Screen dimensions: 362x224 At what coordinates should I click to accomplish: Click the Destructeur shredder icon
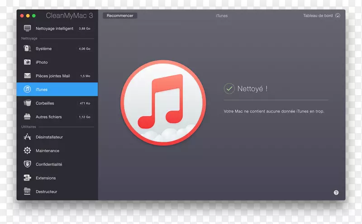(x=27, y=191)
